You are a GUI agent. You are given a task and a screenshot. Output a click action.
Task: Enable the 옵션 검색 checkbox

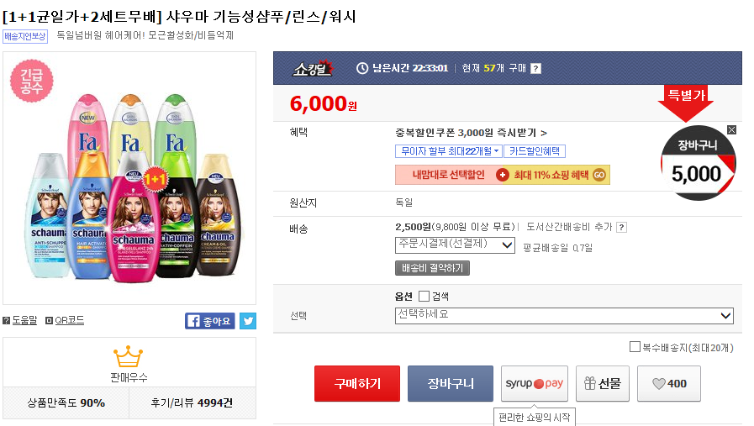[x=424, y=296]
